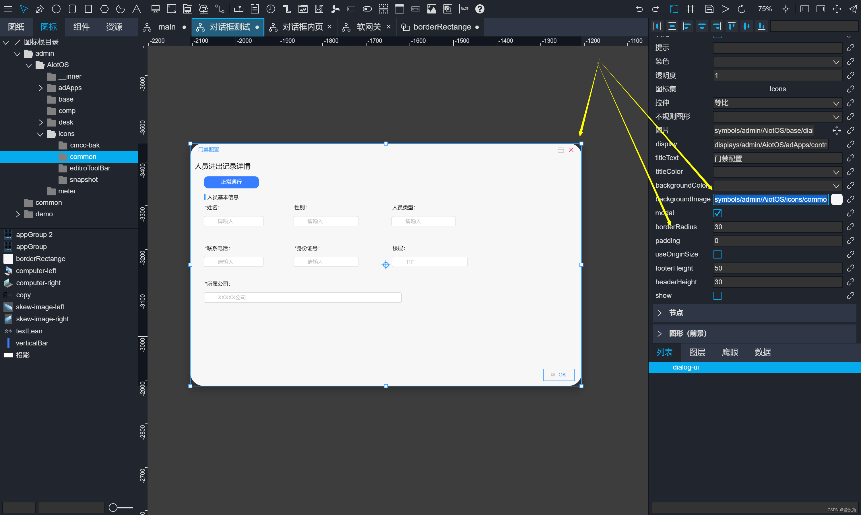Click the save floppy disk icon
The width and height of the screenshot is (861, 515).
coord(709,9)
